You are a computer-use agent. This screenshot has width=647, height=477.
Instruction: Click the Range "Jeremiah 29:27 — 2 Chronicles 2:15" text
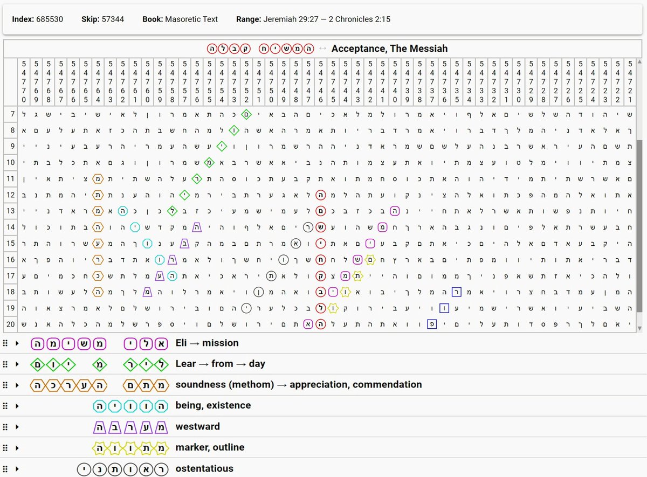click(x=326, y=19)
